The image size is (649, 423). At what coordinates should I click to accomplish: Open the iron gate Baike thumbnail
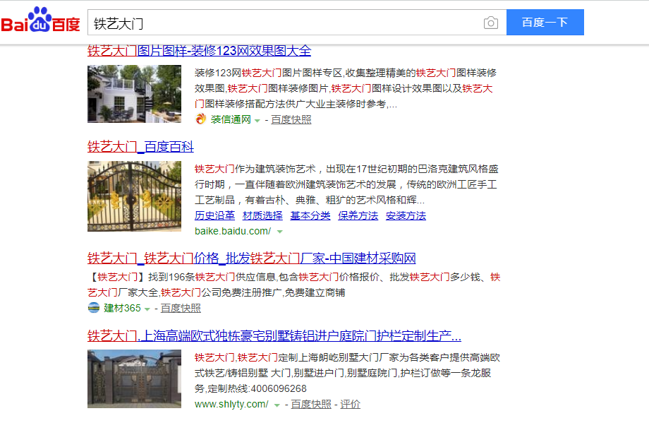(x=134, y=196)
